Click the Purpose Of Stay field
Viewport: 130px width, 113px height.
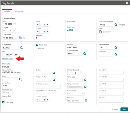[x=44, y=80]
